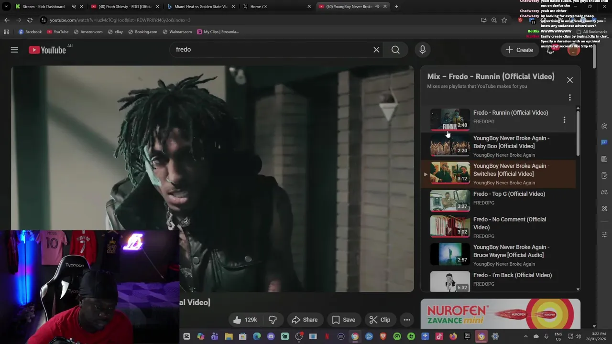
Task: Open Firefox from the taskbar
Action: pyautogui.click(x=453, y=336)
